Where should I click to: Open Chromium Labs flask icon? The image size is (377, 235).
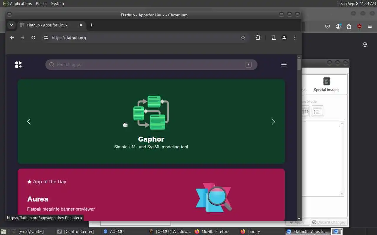tap(274, 38)
